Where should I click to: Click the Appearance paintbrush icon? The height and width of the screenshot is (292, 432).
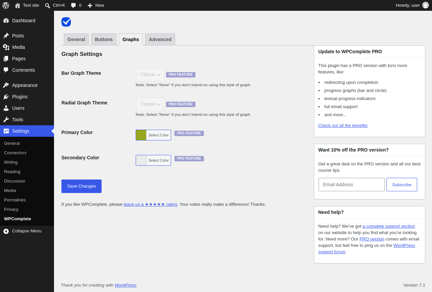(x=6, y=85)
